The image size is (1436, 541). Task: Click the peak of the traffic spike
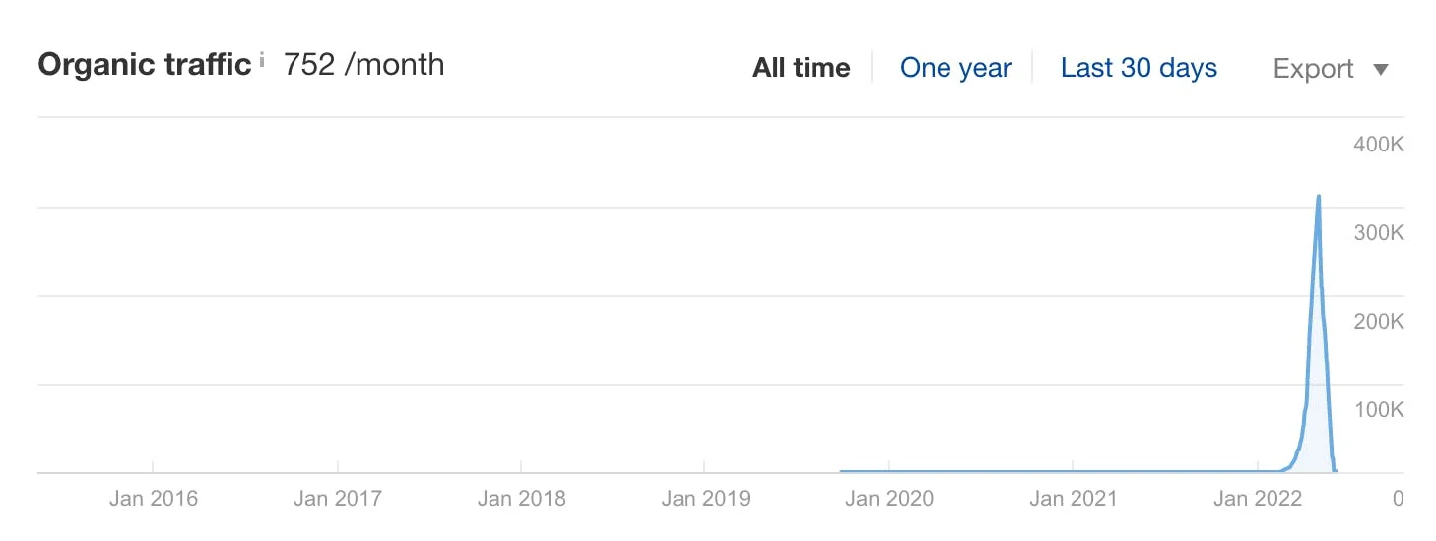pyautogui.click(x=1318, y=197)
